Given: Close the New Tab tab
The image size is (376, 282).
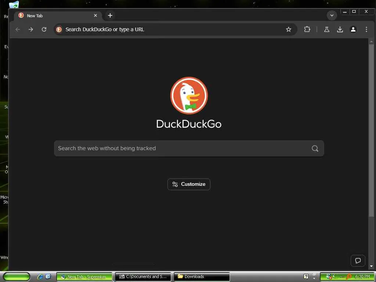Looking at the screenshot, I should pos(95,15).
